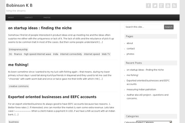Open the Select Category dropdown
This screenshot has height=123, width=185.
tap(154, 122)
